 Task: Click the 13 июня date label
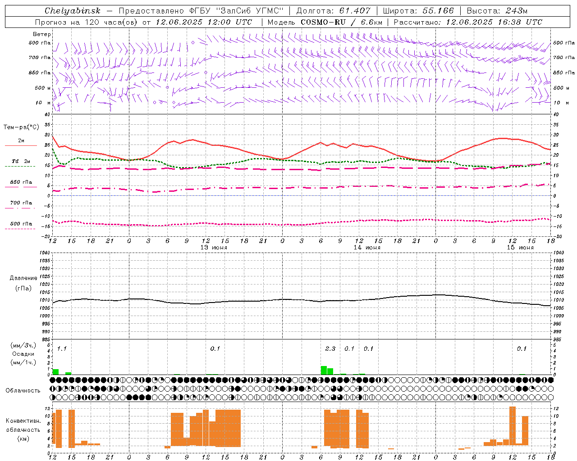(x=214, y=248)
